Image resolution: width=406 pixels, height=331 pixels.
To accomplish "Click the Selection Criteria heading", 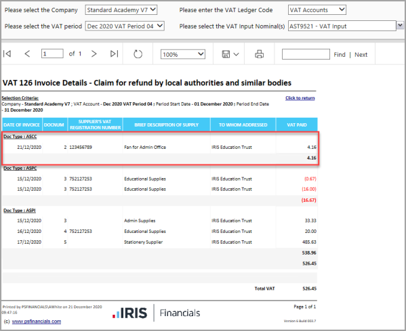I will [20, 98].
